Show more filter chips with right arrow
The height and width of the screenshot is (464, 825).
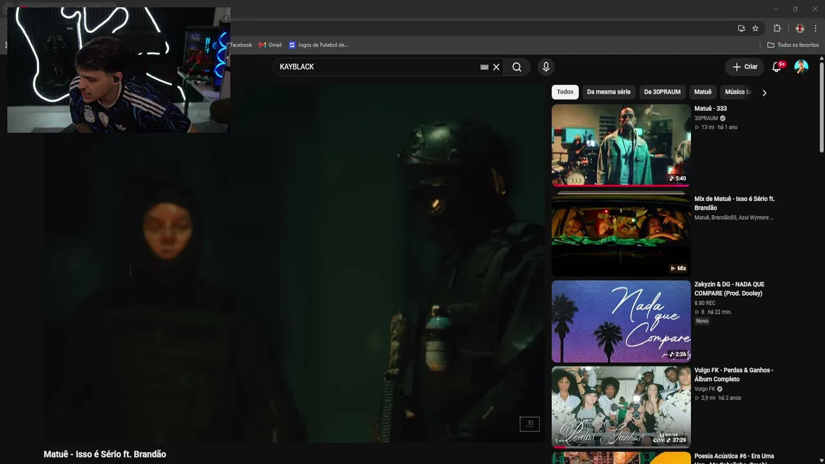tap(764, 93)
